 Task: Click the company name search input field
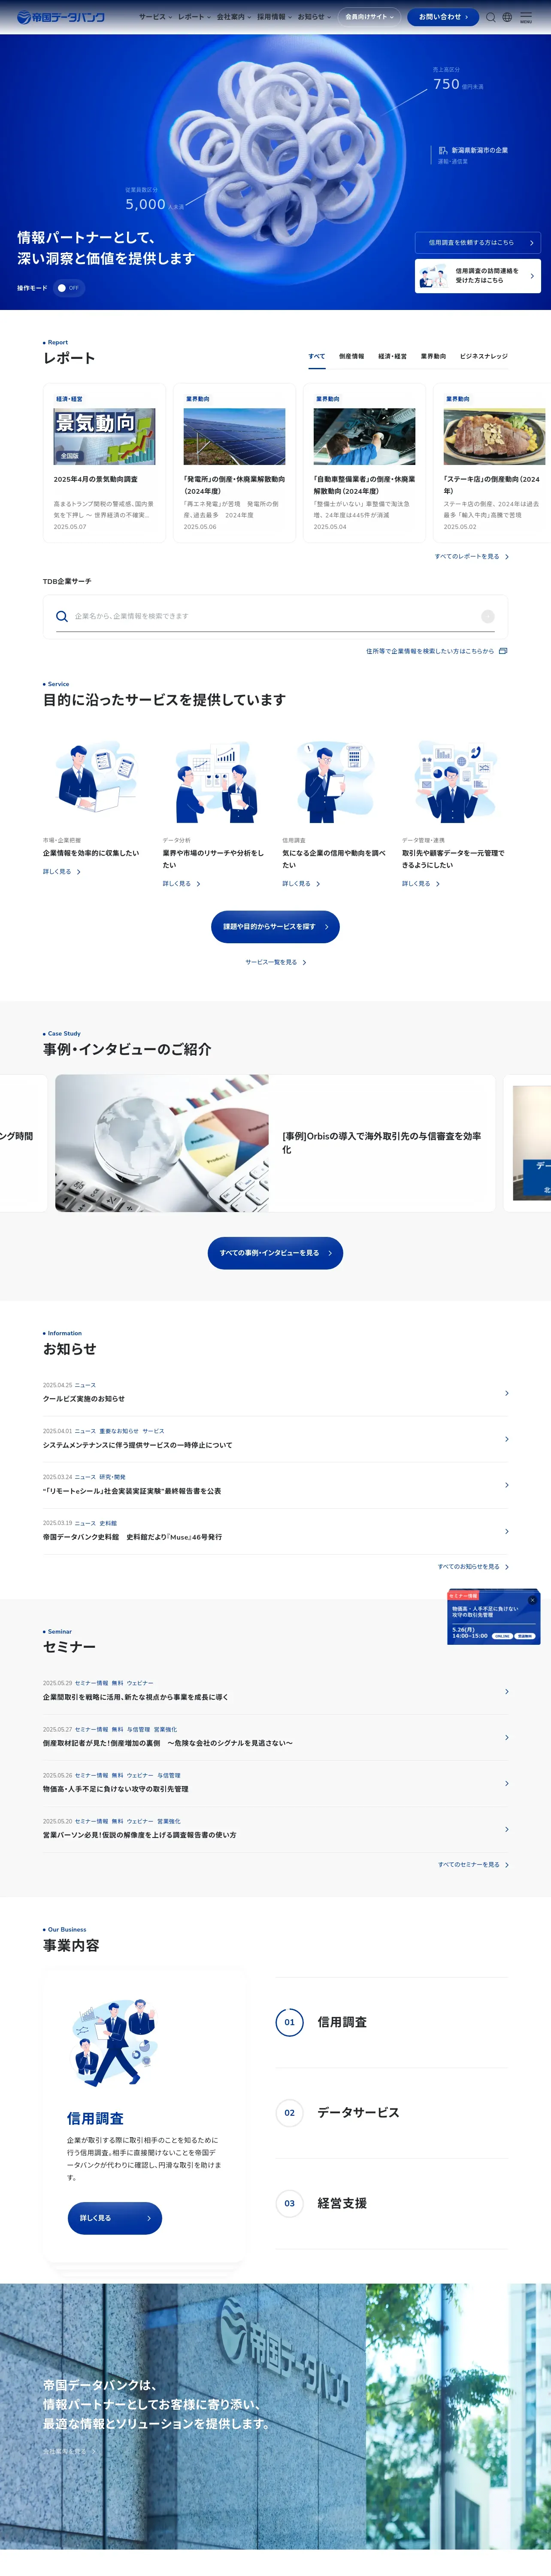(275, 616)
